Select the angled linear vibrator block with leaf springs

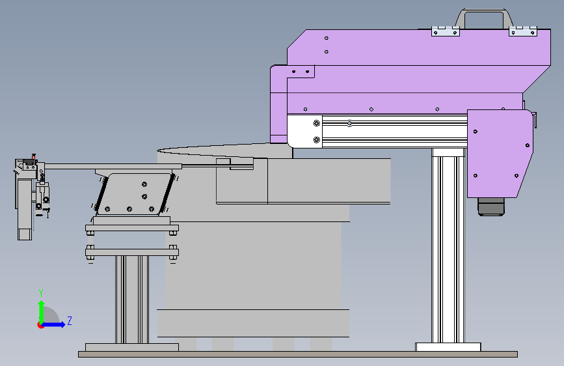[x=134, y=195]
